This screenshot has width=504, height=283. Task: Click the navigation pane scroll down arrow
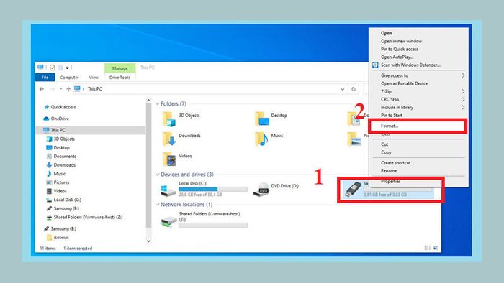tap(148, 241)
